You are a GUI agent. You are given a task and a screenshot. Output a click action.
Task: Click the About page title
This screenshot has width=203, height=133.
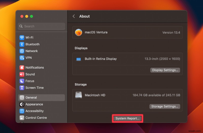tap(84, 16)
